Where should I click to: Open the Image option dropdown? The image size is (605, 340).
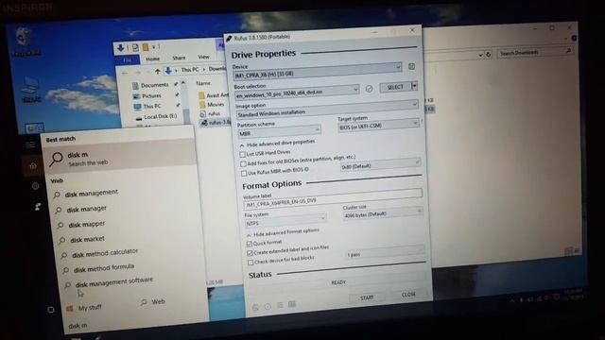pos(327,110)
